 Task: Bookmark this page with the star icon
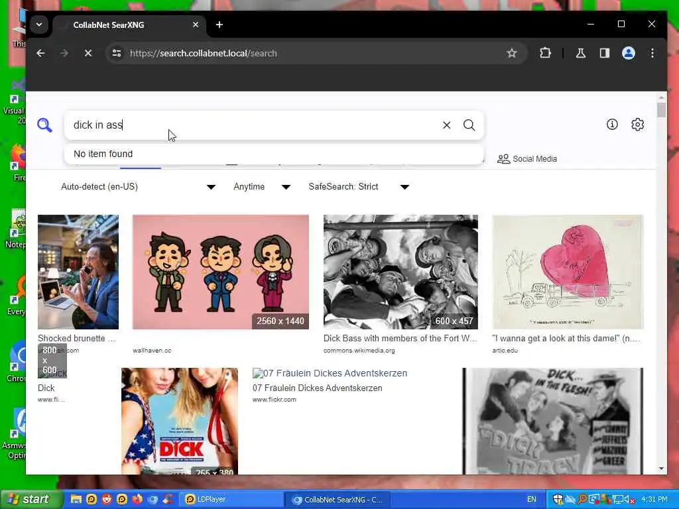coord(512,53)
